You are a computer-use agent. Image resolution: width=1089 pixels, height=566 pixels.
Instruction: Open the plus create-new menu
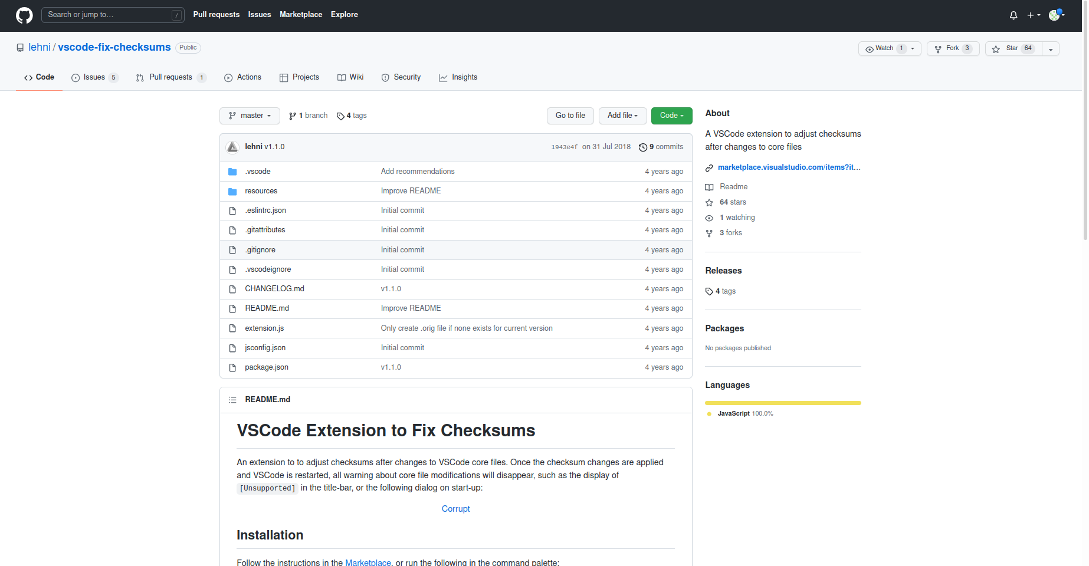1034,15
